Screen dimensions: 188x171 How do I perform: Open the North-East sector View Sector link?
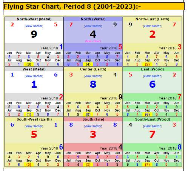pos(152,26)
